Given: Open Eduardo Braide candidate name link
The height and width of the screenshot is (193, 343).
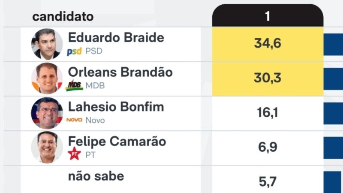Looking at the screenshot, I should point(116,38).
